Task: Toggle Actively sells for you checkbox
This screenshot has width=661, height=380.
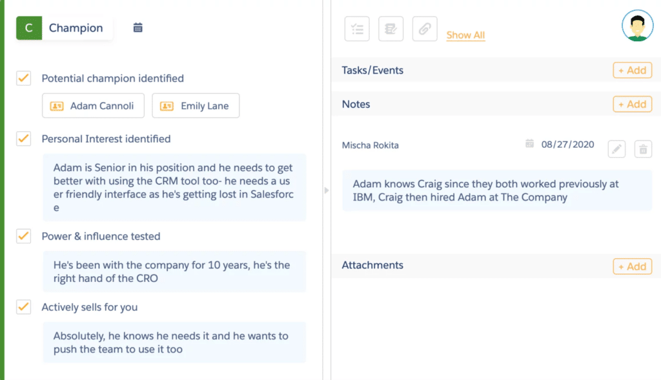Action: (x=24, y=306)
